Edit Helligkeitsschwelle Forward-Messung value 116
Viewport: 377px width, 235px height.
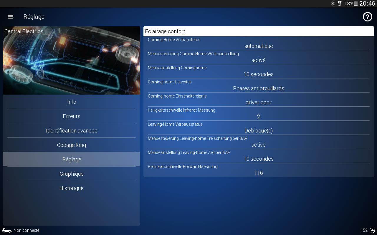[259, 170]
